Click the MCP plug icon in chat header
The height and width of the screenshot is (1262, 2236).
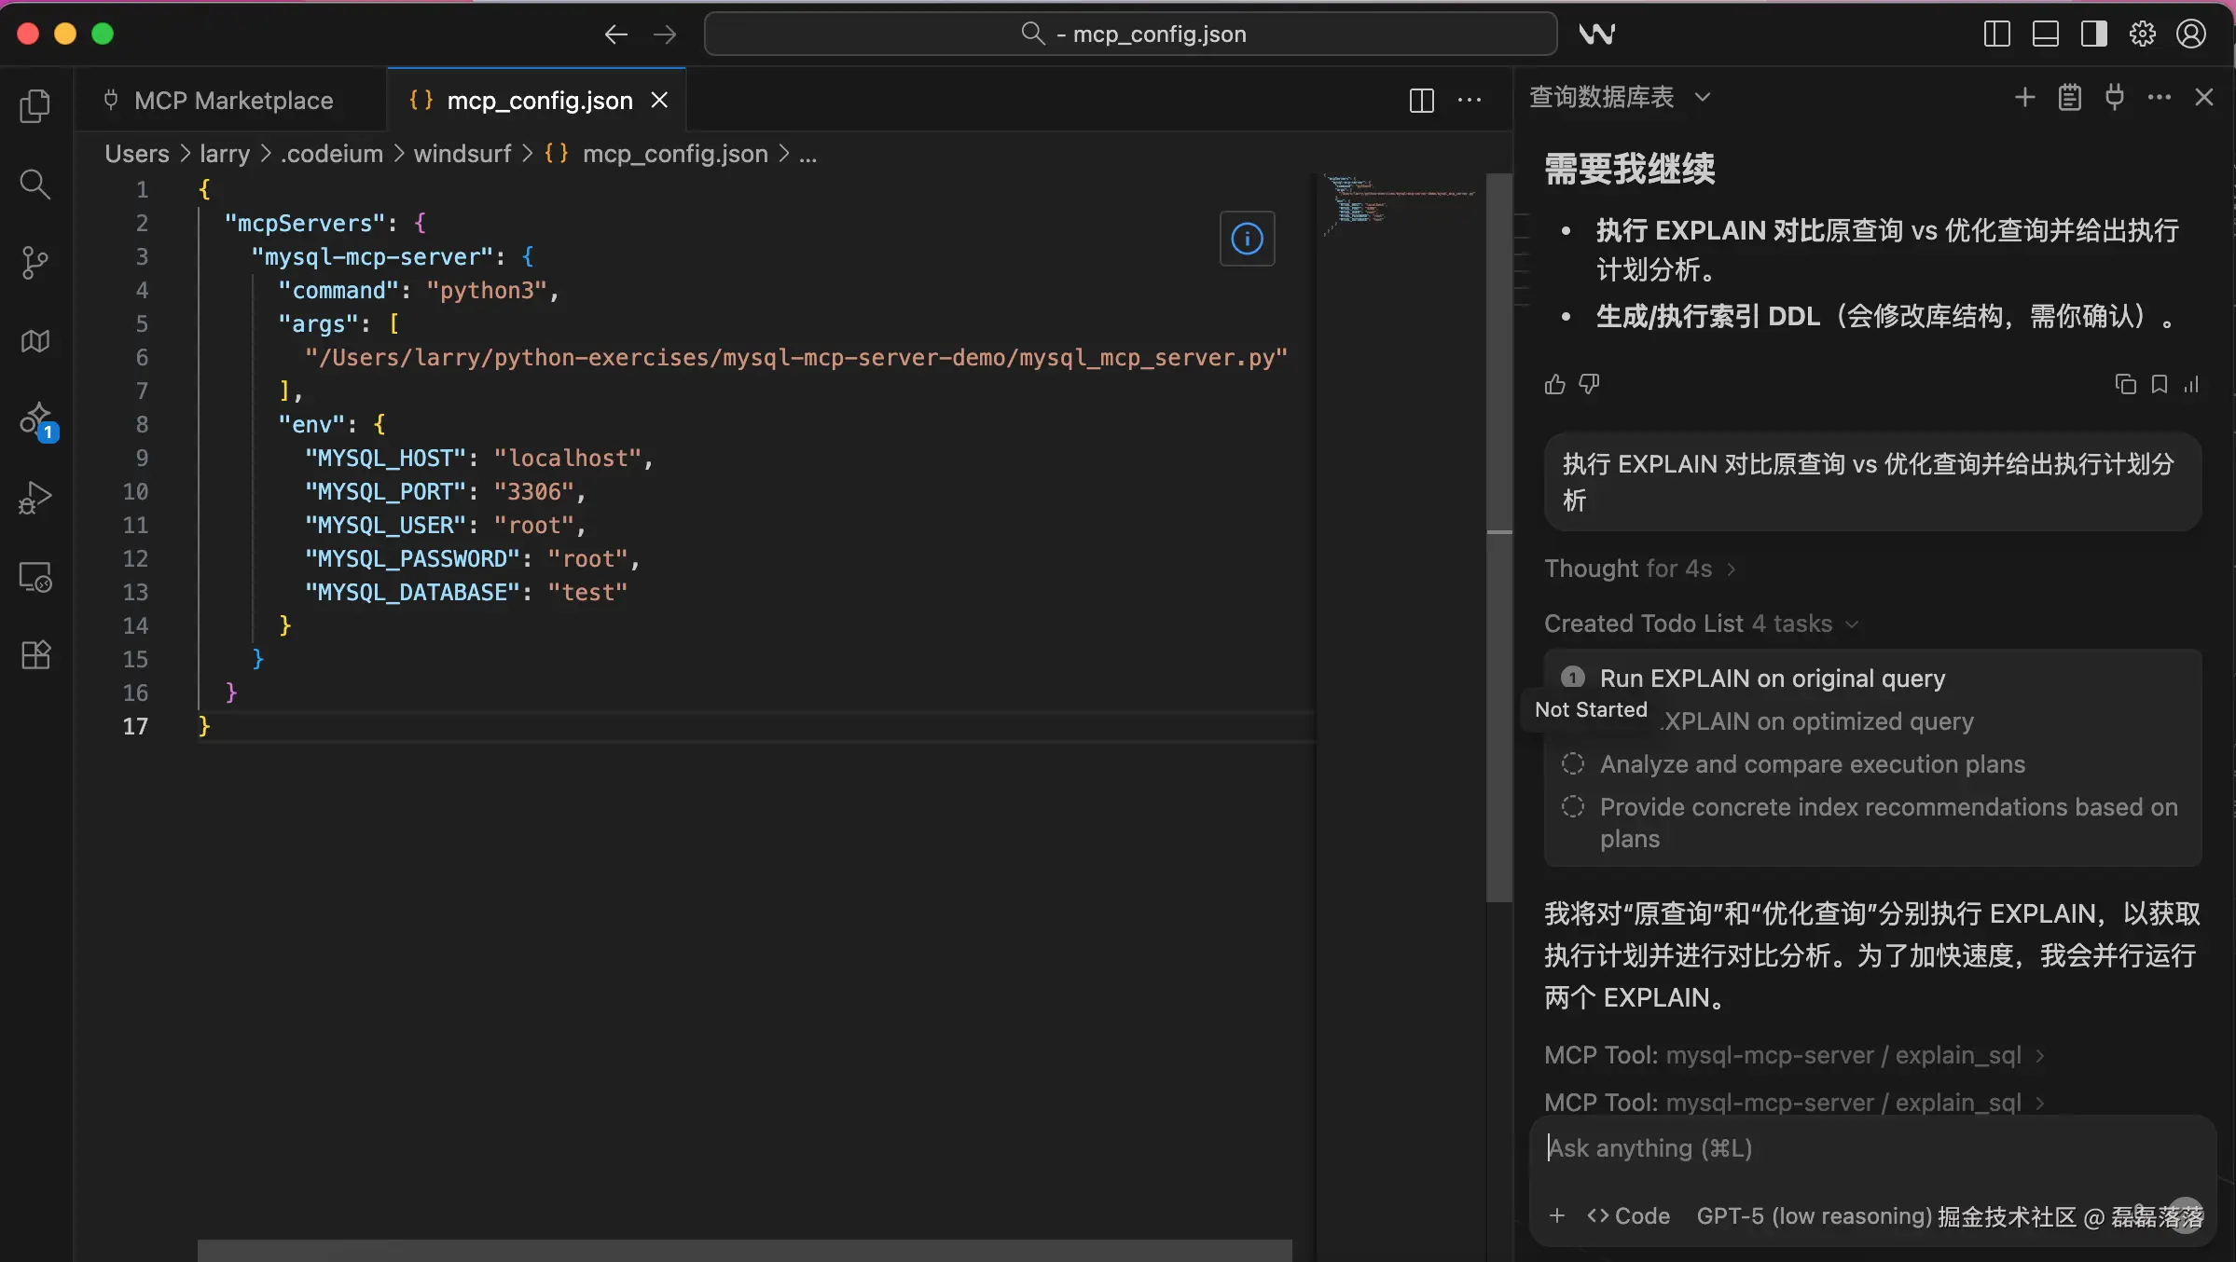[x=2114, y=97]
